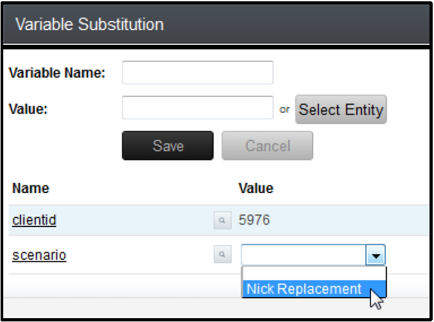Click the Value column header
434x322 pixels.
(x=256, y=189)
